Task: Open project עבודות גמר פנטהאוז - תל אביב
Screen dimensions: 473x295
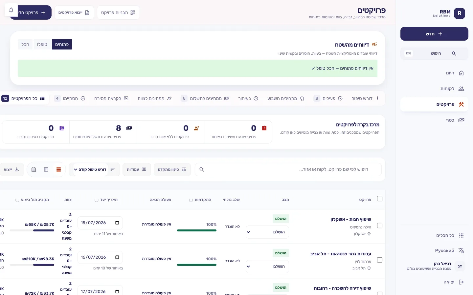Action: pos(341,254)
